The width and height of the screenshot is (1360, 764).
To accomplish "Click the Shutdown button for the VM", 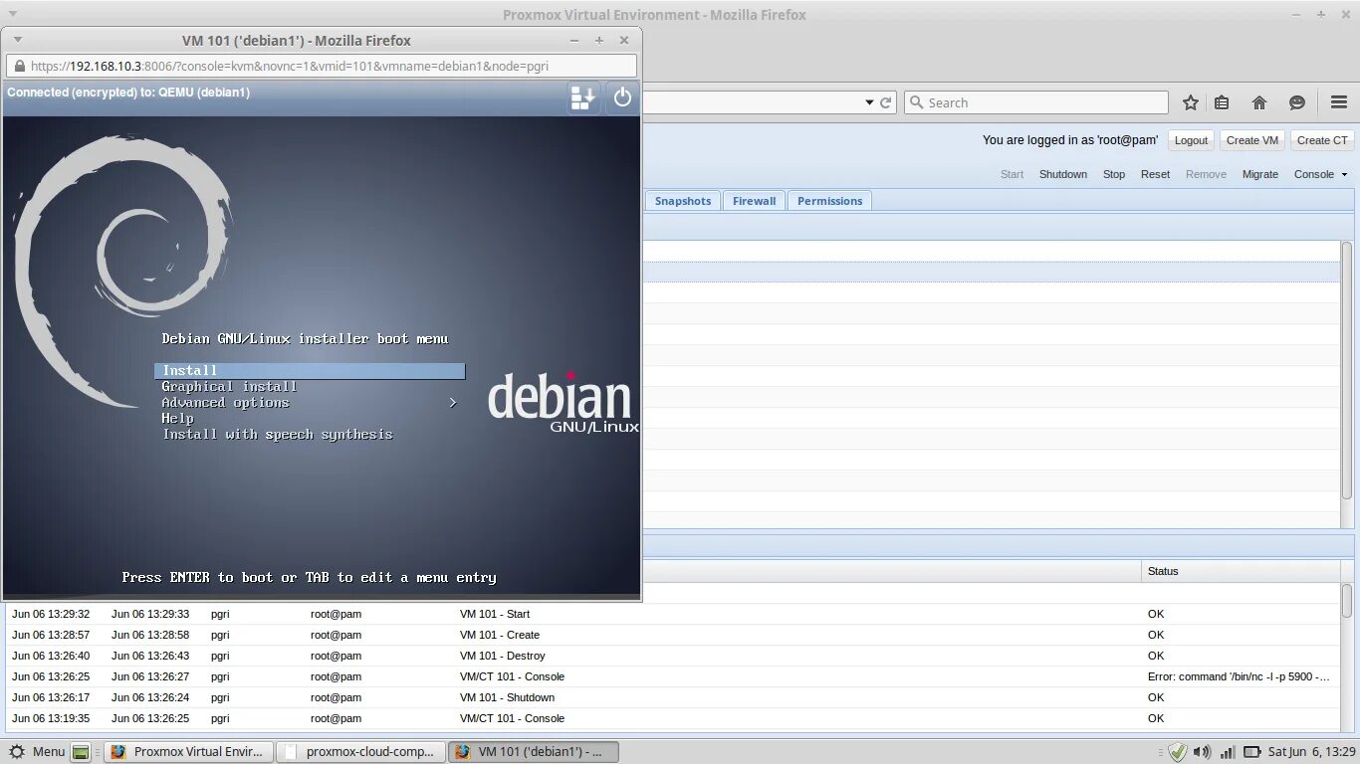I will point(1063,174).
